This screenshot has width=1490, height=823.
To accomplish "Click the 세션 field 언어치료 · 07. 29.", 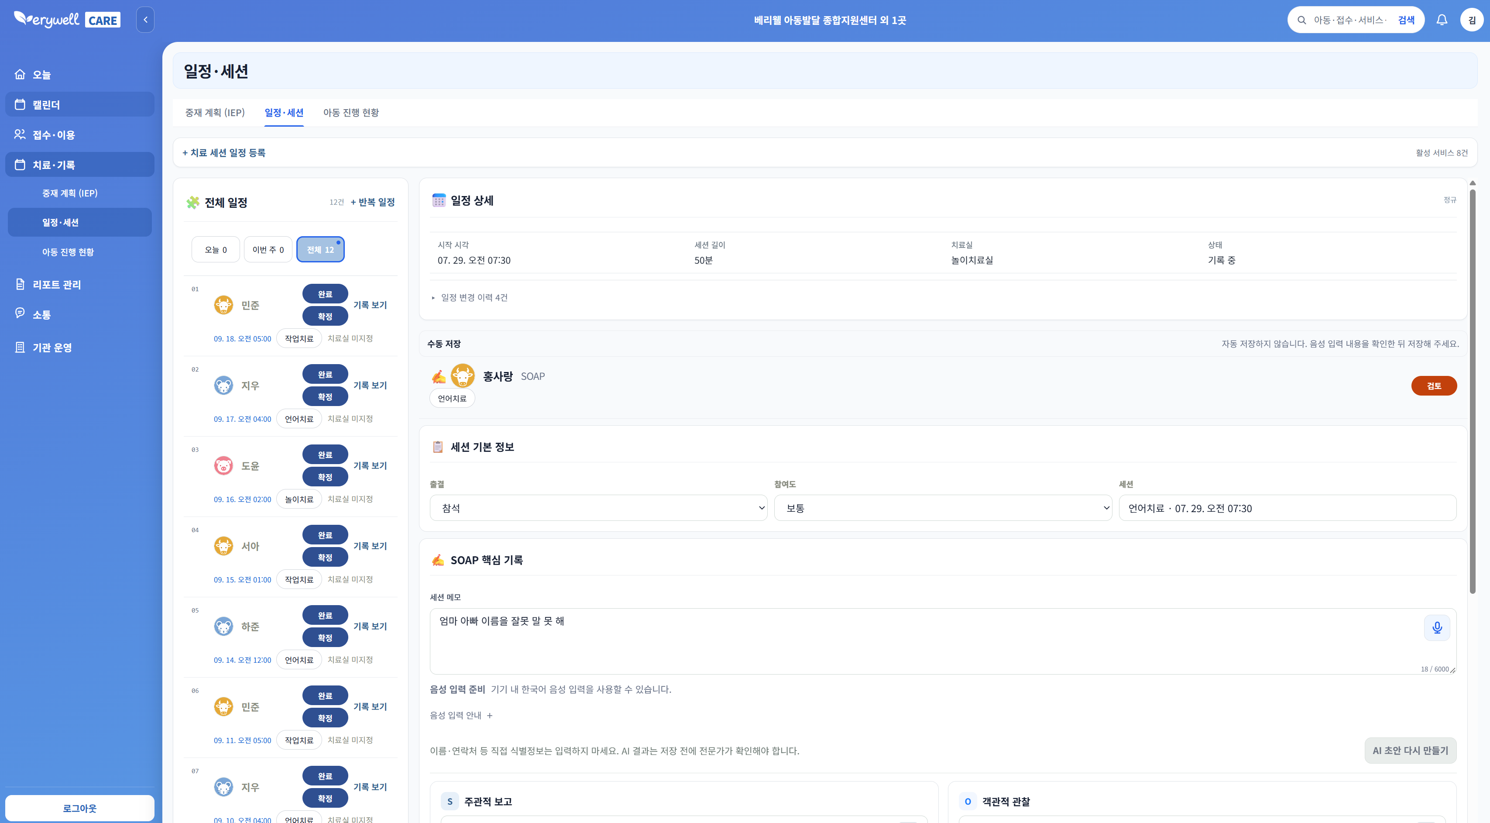I will click(x=1287, y=508).
